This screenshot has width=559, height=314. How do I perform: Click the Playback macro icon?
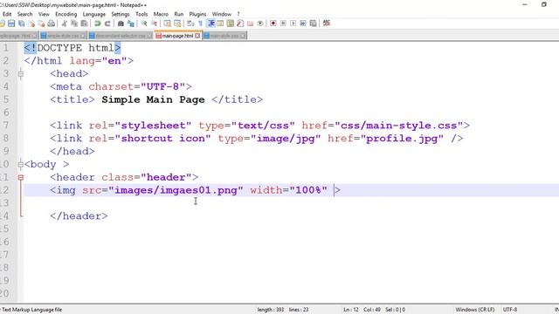[293, 24]
